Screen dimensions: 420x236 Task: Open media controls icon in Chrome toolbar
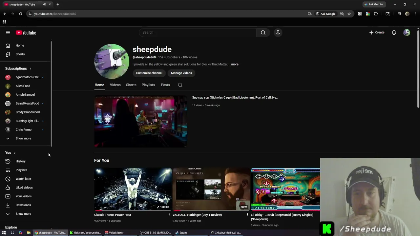(399, 14)
